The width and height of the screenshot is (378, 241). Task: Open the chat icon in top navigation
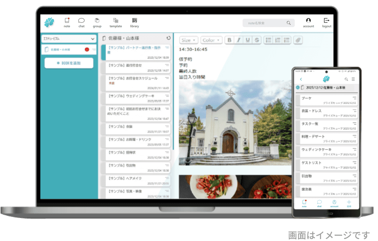click(x=81, y=22)
